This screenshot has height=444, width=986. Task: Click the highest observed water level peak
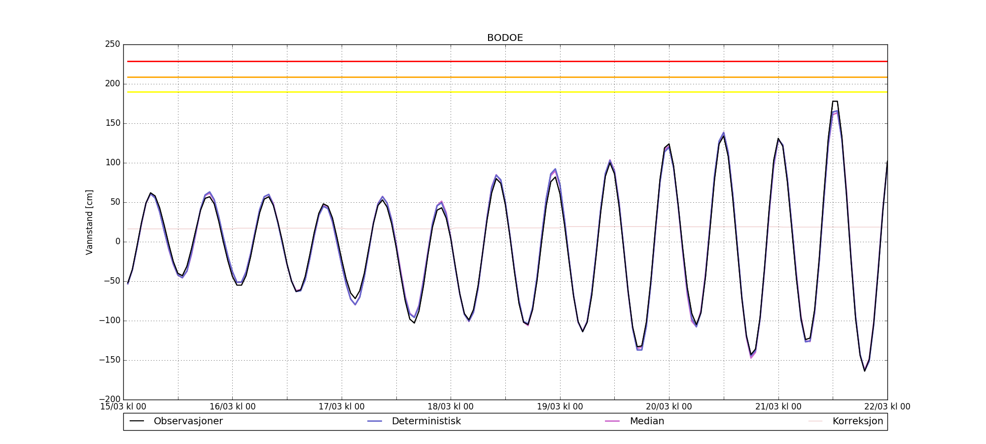[x=835, y=102]
